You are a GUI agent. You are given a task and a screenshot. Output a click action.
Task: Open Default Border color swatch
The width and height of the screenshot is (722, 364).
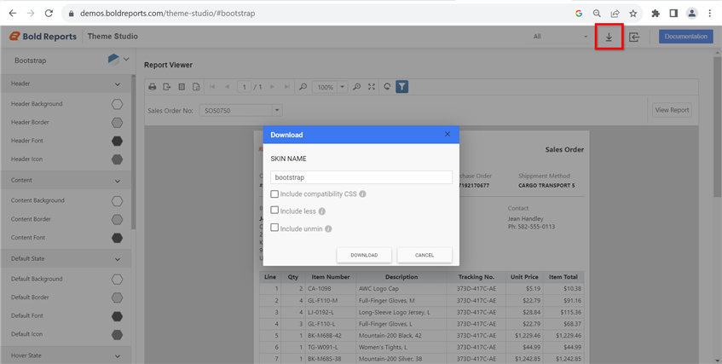coord(117,298)
